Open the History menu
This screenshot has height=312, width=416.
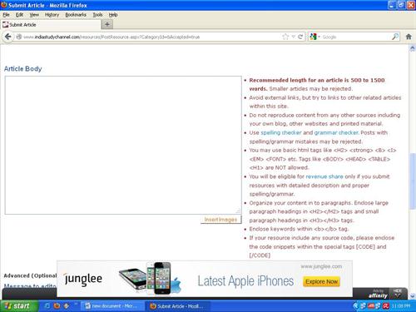point(52,15)
